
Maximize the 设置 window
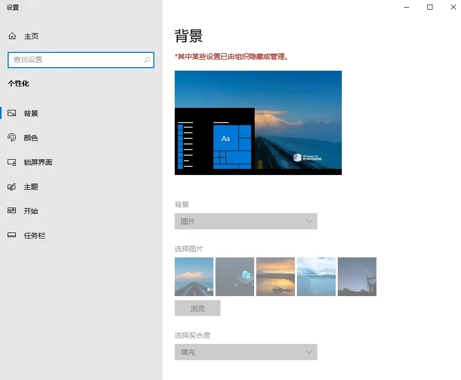point(430,7)
